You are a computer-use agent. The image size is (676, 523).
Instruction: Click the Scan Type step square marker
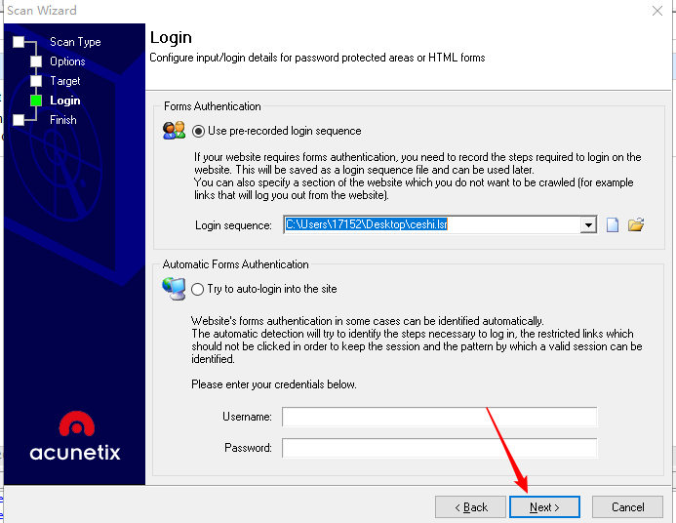(18, 42)
